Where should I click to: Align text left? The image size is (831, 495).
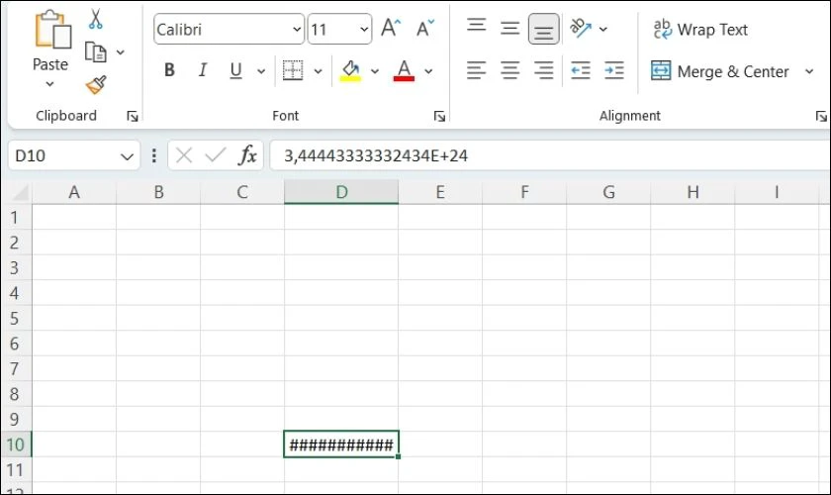(476, 70)
